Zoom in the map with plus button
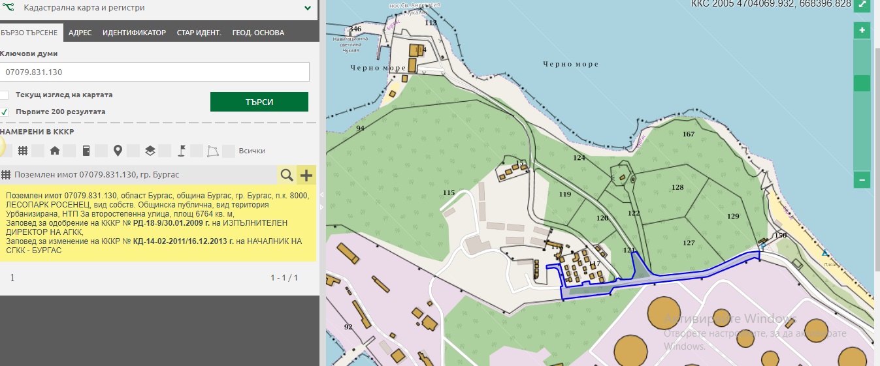This screenshot has width=880, height=366. click(862, 31)
